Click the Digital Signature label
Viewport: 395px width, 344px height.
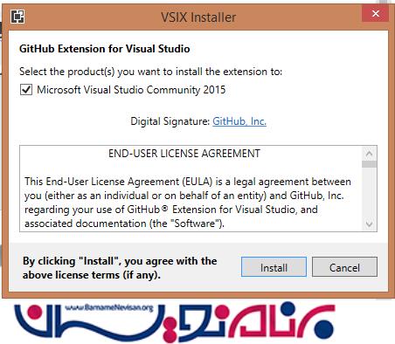tap(170, 121)
